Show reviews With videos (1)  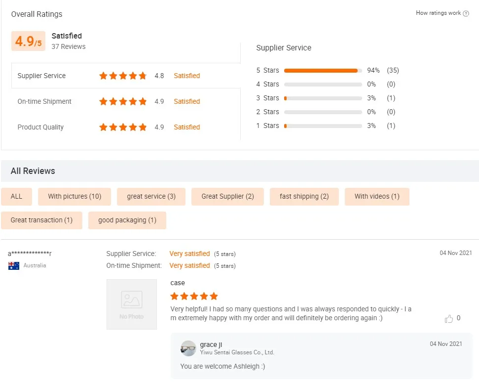(x=377, y=197)
